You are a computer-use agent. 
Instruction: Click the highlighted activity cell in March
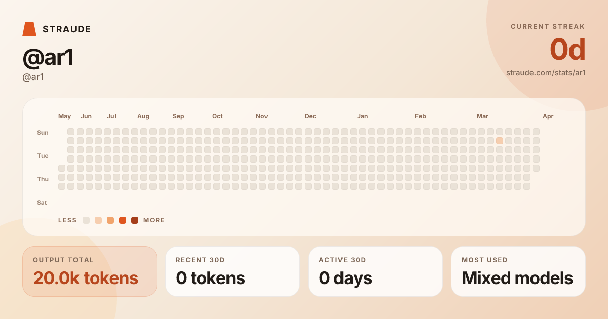pos(500,141)
